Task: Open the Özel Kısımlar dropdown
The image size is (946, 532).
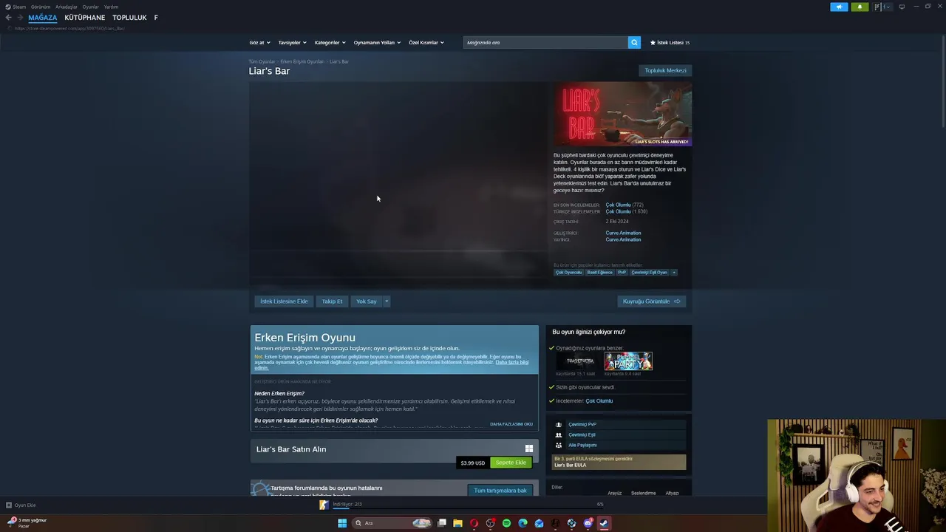Action: click(426, 43)
